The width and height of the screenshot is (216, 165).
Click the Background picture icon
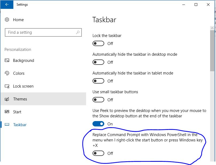(7, 61)
